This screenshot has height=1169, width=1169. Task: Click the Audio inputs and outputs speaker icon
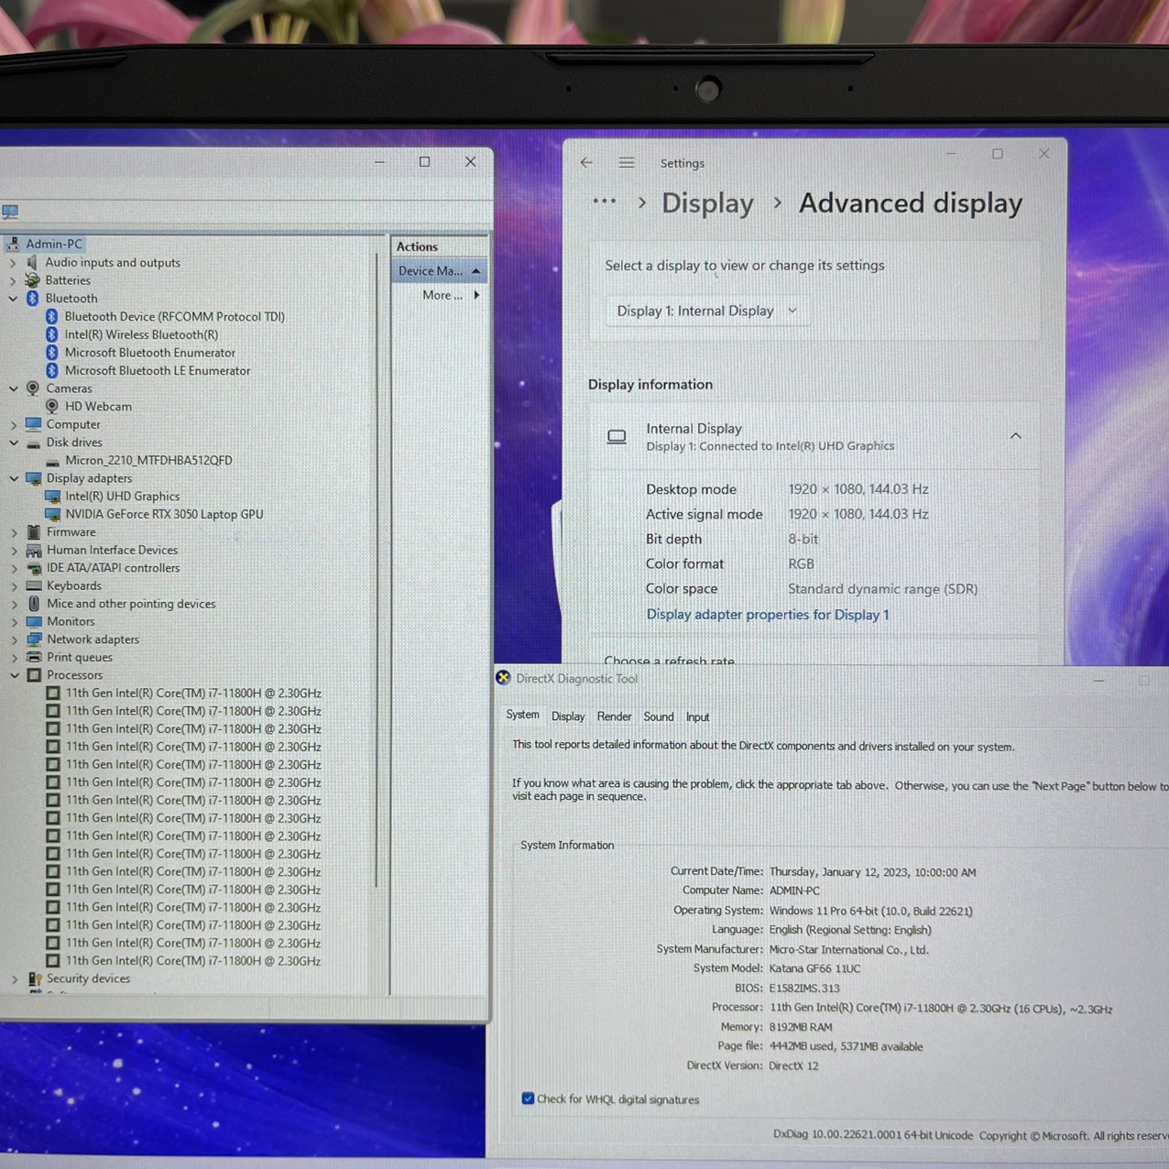(x=32, y=263)
